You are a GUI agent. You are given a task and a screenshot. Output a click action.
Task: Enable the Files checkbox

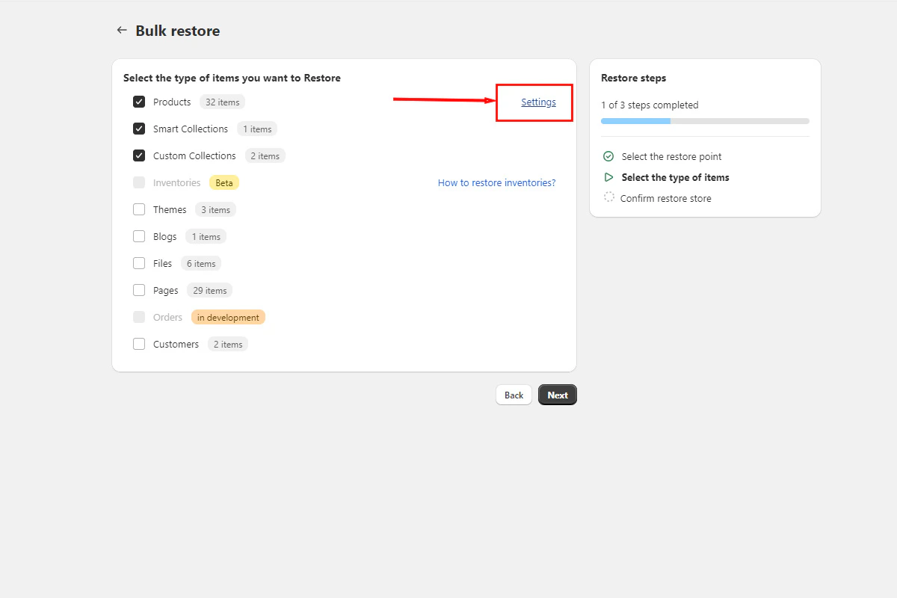pos(138,262)
